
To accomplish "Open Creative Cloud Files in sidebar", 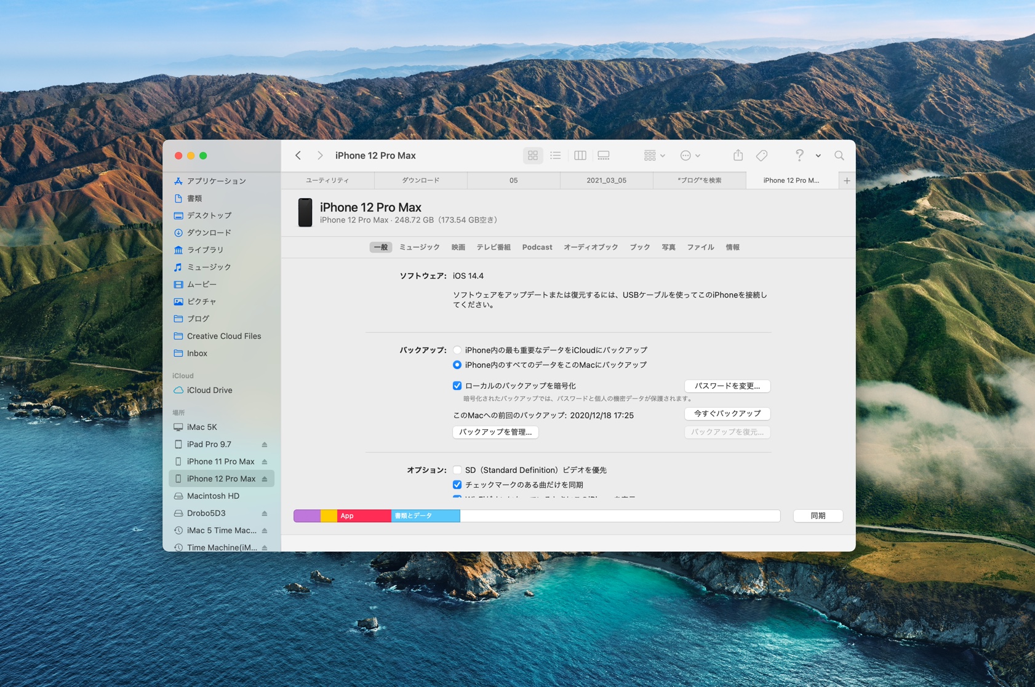I will tap(222, 336).
